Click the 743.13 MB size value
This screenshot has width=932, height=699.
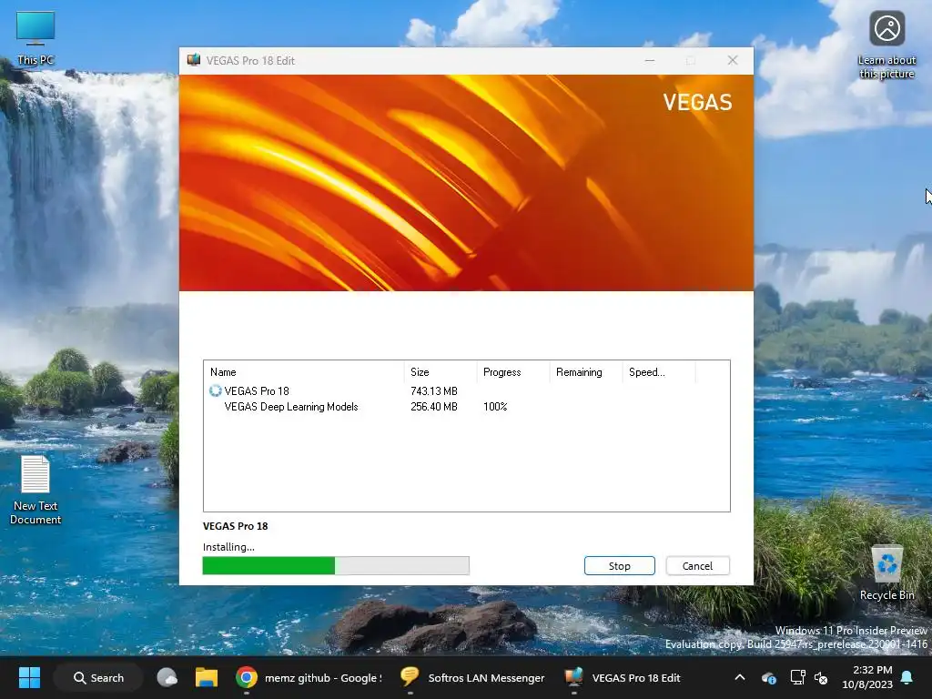pyautogui.click(x=434, y=391)
